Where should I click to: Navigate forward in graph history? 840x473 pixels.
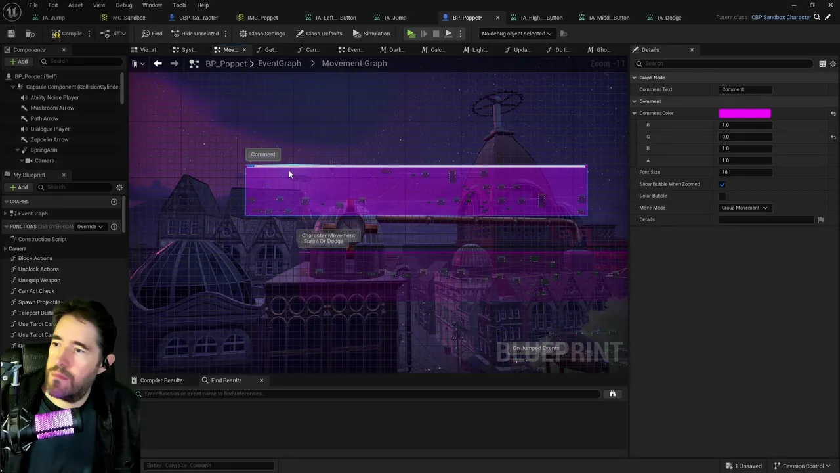point(175,64)
